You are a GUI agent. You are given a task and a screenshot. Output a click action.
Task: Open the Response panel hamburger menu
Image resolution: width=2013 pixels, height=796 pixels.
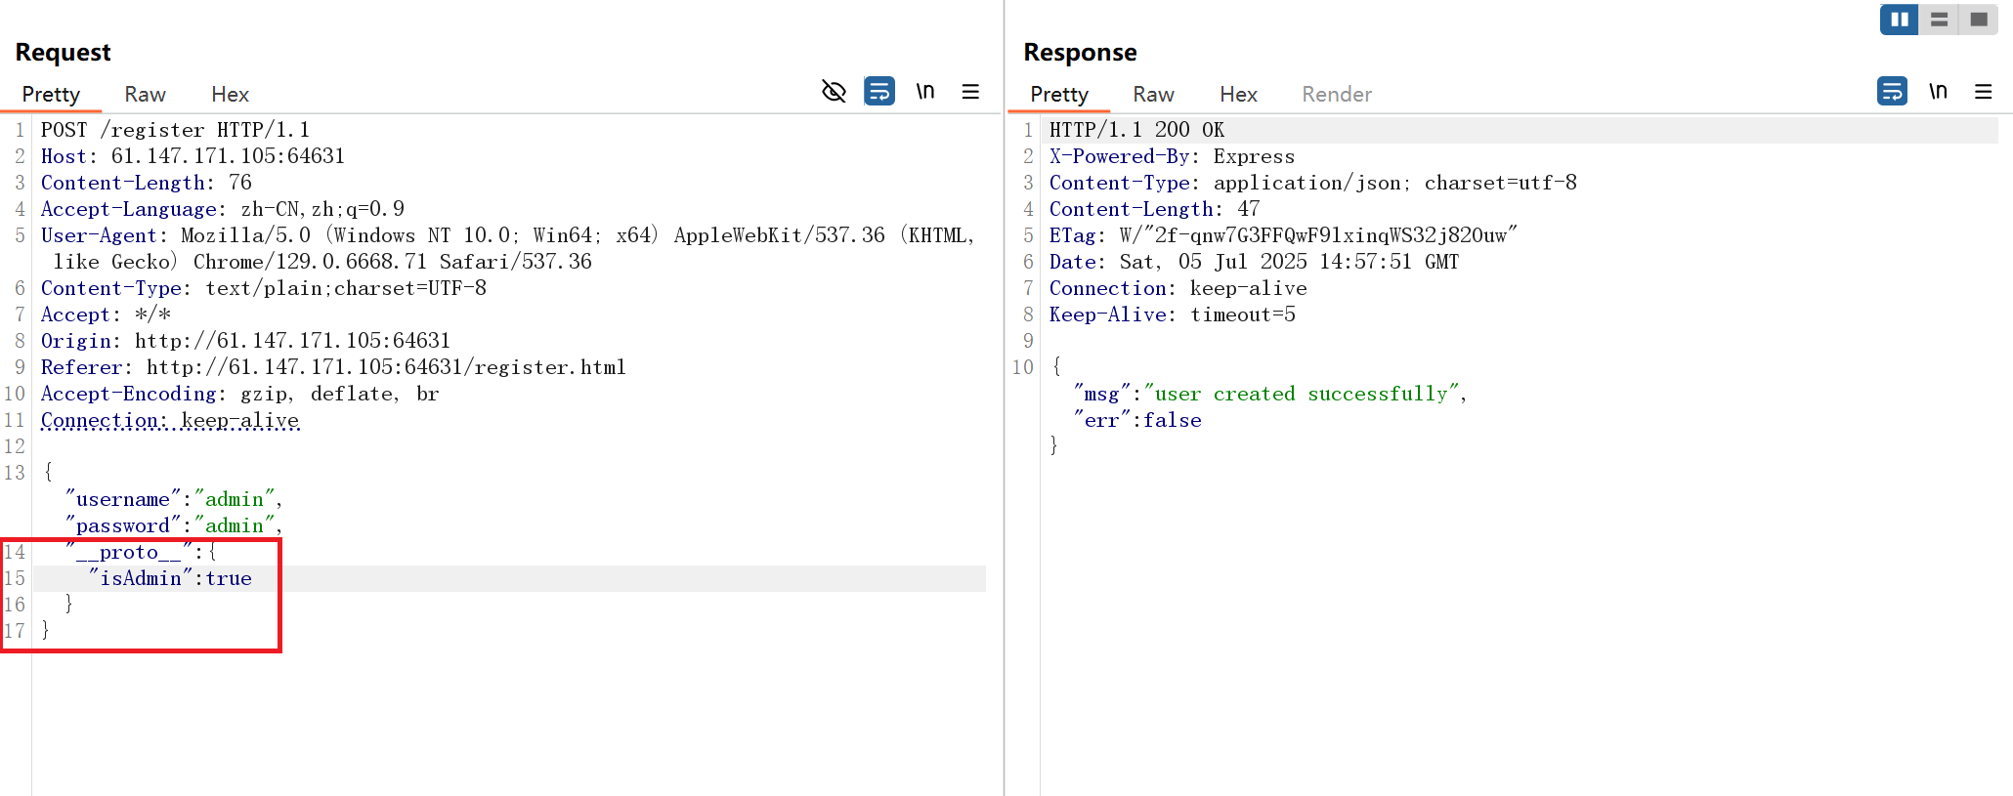pyautogui.click(x=1983, y=92)
